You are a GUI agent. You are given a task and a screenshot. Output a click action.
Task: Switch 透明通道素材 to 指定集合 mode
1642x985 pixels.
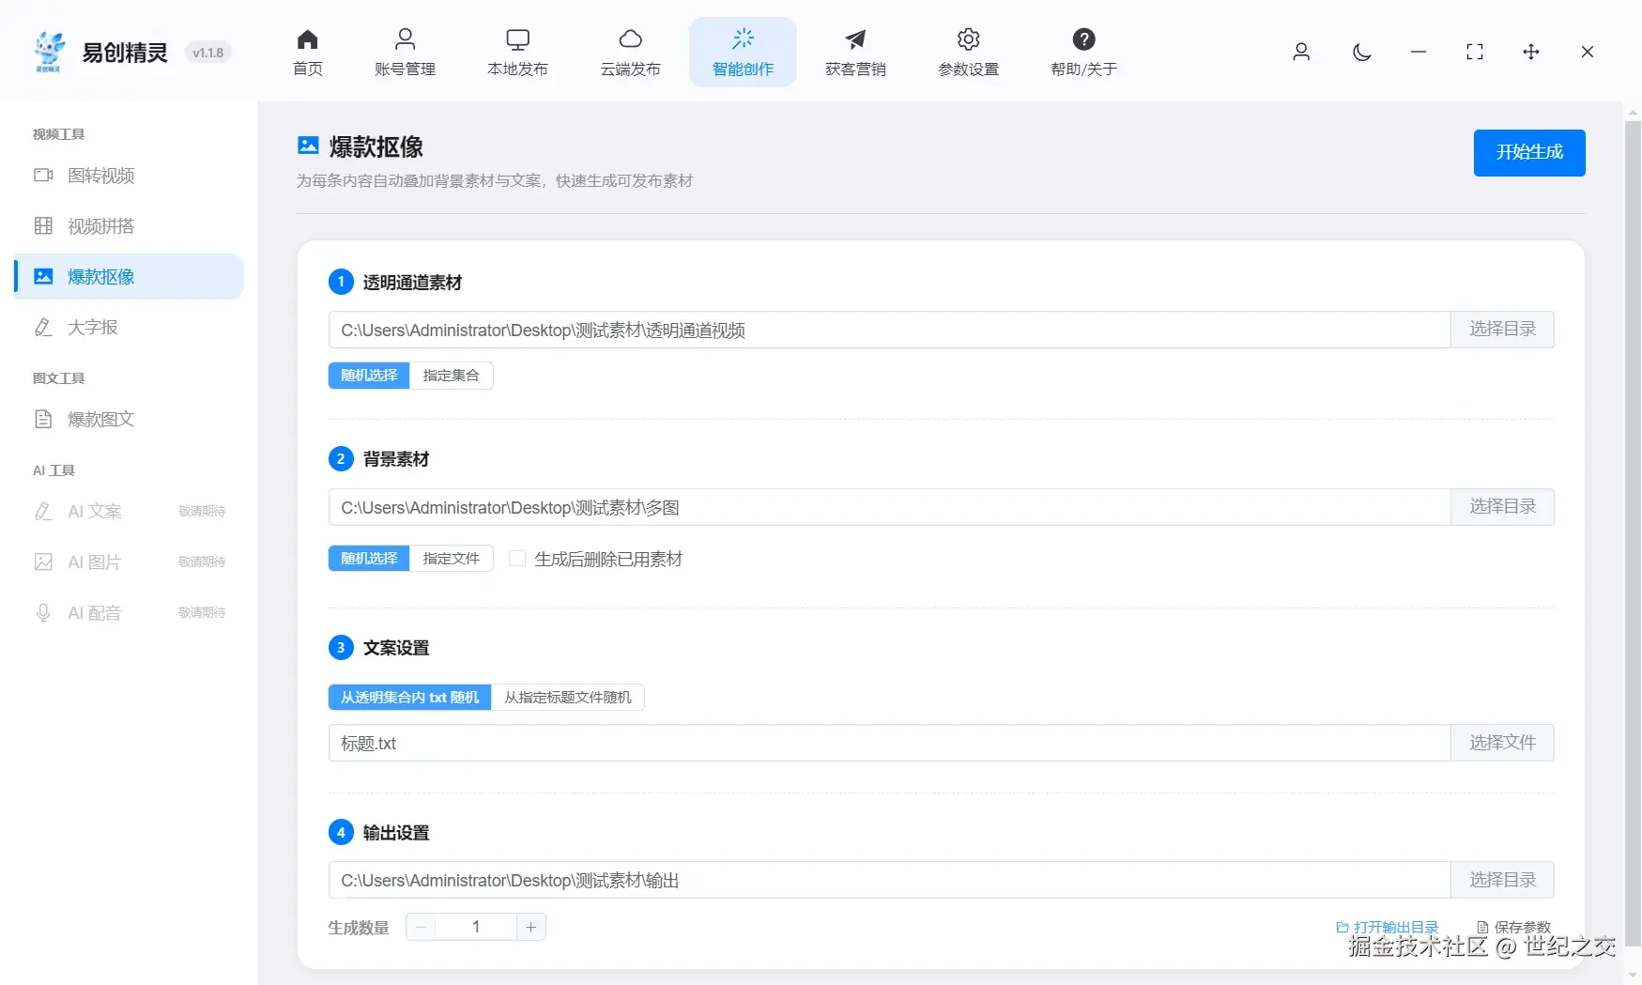tap(452, 375)
